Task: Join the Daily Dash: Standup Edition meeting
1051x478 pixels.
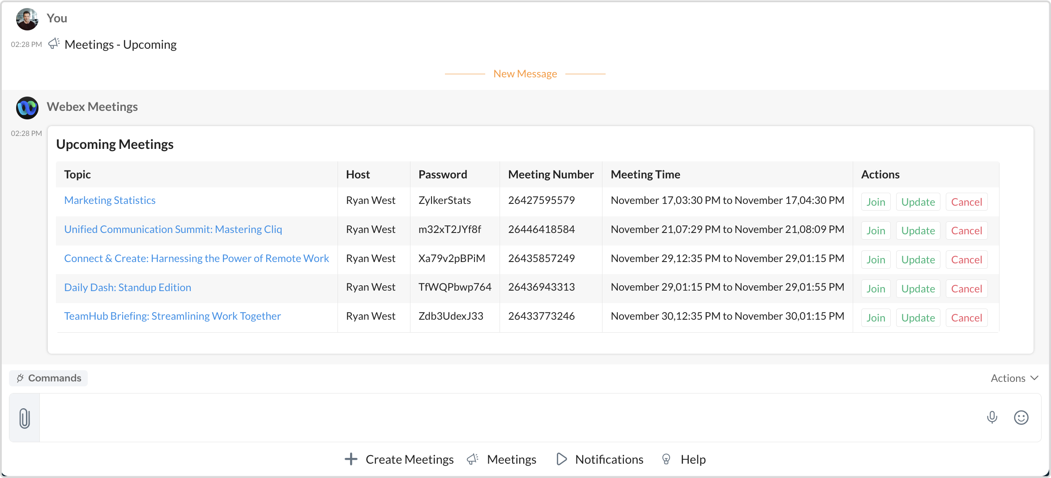Action: pyautogui.click(x=876, y=289)
